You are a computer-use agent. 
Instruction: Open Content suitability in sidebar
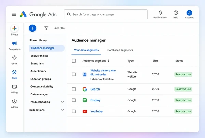click(42, 86)
